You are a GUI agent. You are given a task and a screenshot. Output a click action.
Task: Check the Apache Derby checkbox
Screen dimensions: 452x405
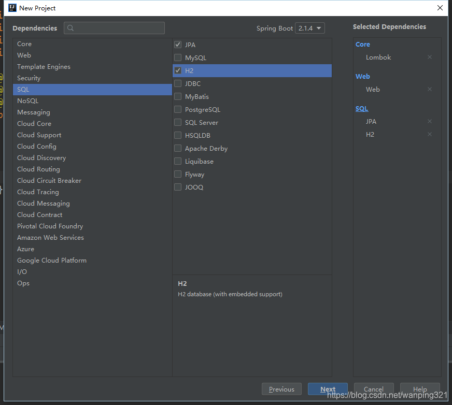pos(178,148)
